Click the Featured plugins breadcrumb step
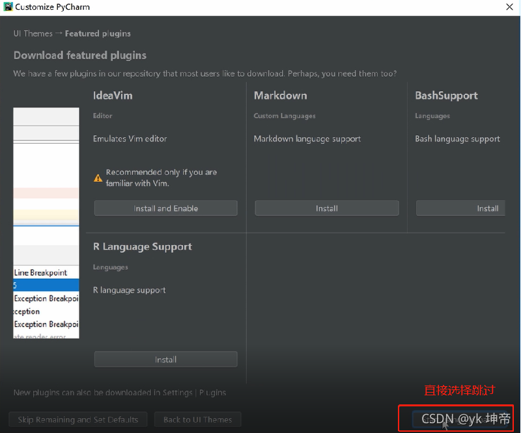521x433 pixels. [98, 34]
